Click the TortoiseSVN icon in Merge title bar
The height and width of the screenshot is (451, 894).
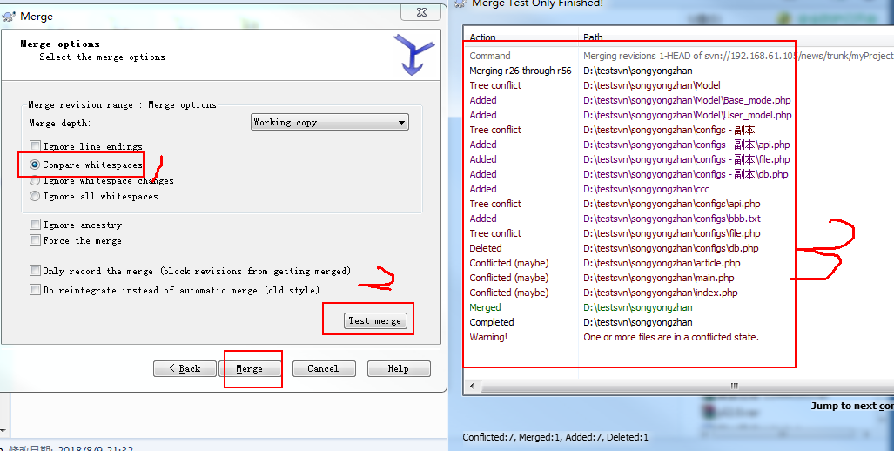[x=8, y=17]
